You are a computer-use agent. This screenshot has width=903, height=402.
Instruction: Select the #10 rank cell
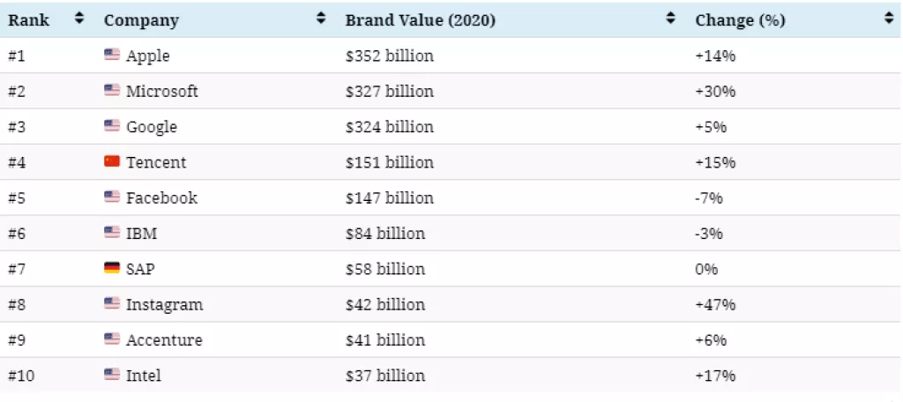point(21,376)
